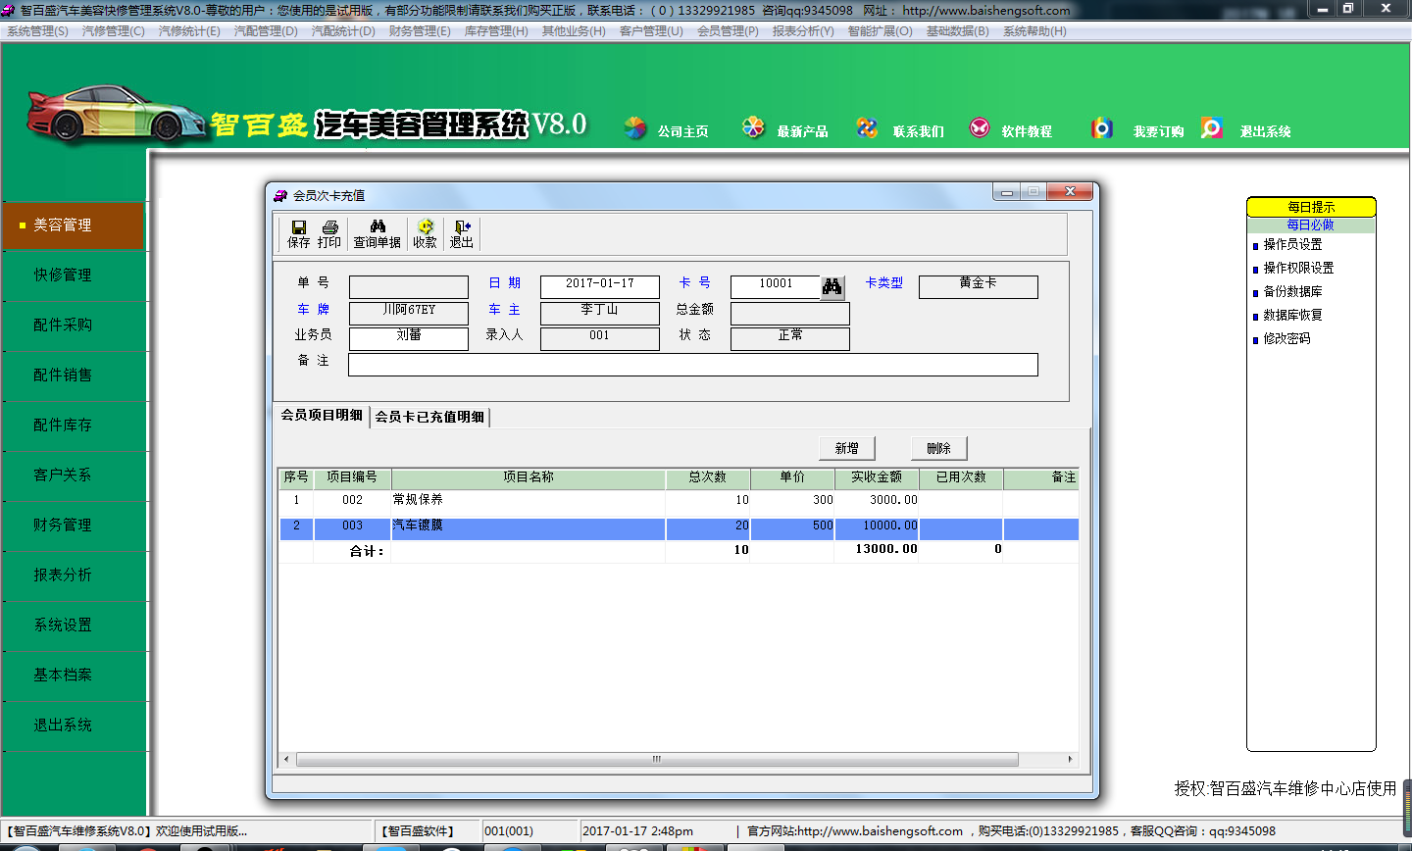Click the dialog title car icon
1412x851 pixels.
[x=280, y=195]
